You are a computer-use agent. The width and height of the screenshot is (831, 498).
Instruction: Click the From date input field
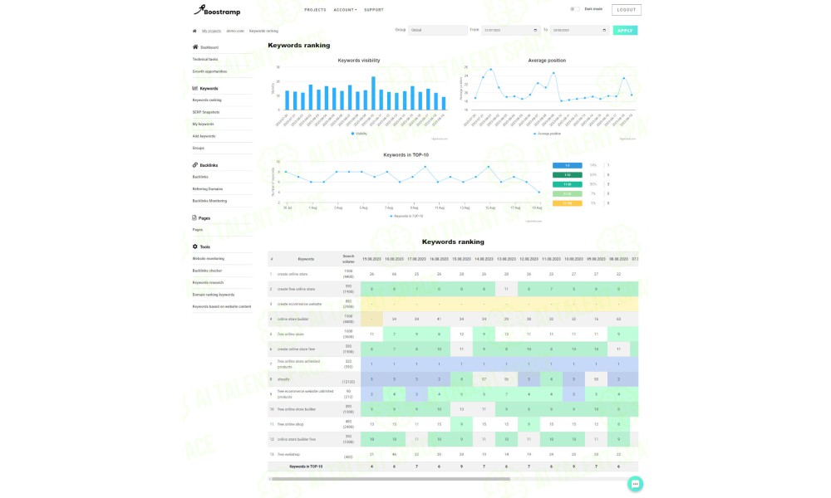click(511, 30)
